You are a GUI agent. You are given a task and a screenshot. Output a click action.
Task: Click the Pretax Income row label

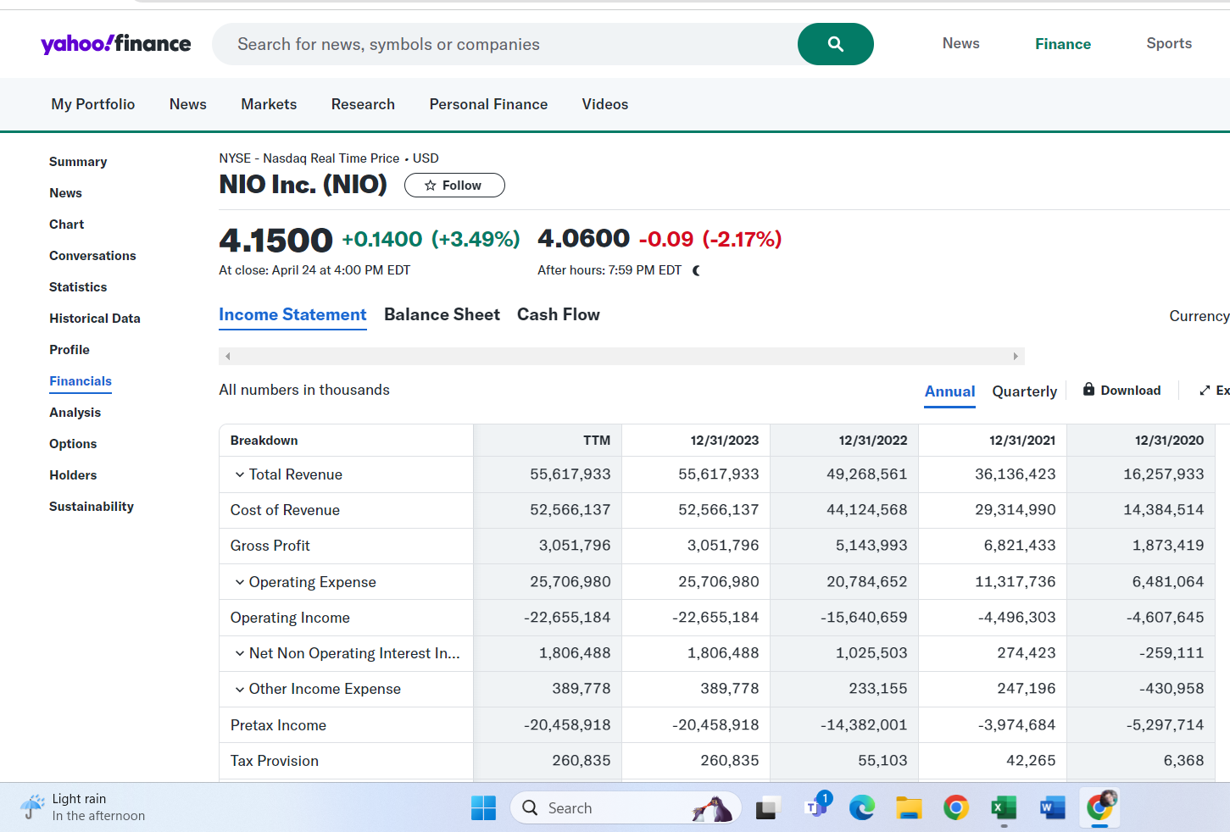(278, 725)
